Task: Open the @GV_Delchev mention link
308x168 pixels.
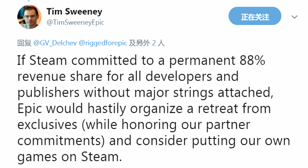Action: point(55,43)
